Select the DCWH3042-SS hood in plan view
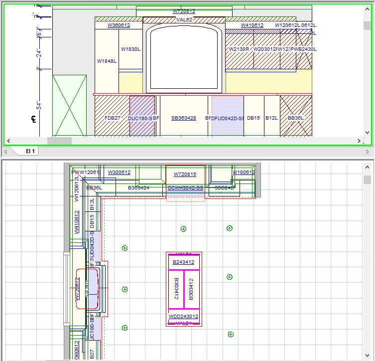This screenshot has height=361, width=375. coord(185,188)
